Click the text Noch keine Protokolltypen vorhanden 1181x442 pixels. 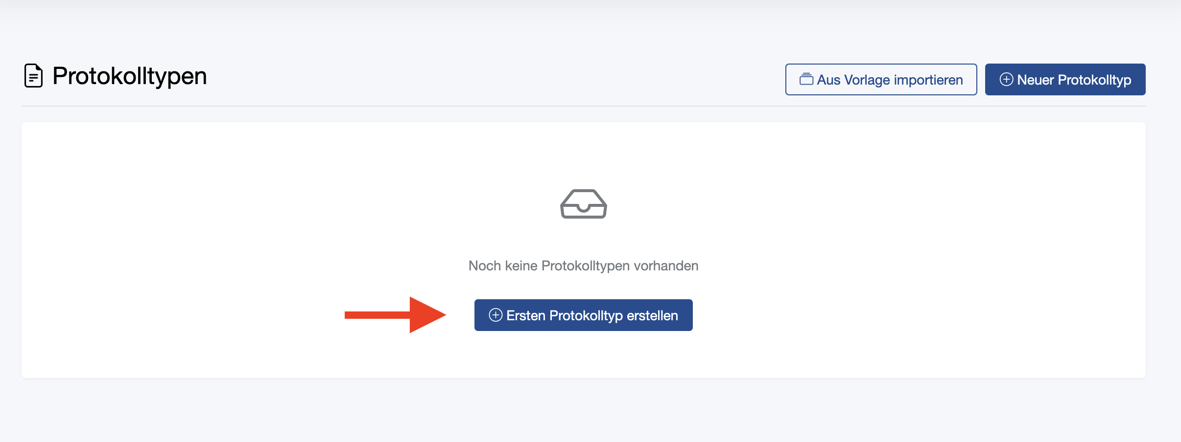(583, 265)
